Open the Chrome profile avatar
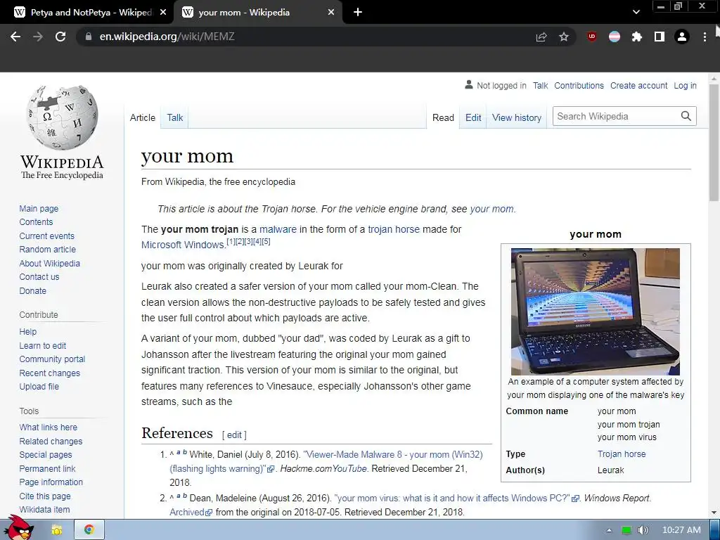Screen dimensions: 720x540 point(682,37)
